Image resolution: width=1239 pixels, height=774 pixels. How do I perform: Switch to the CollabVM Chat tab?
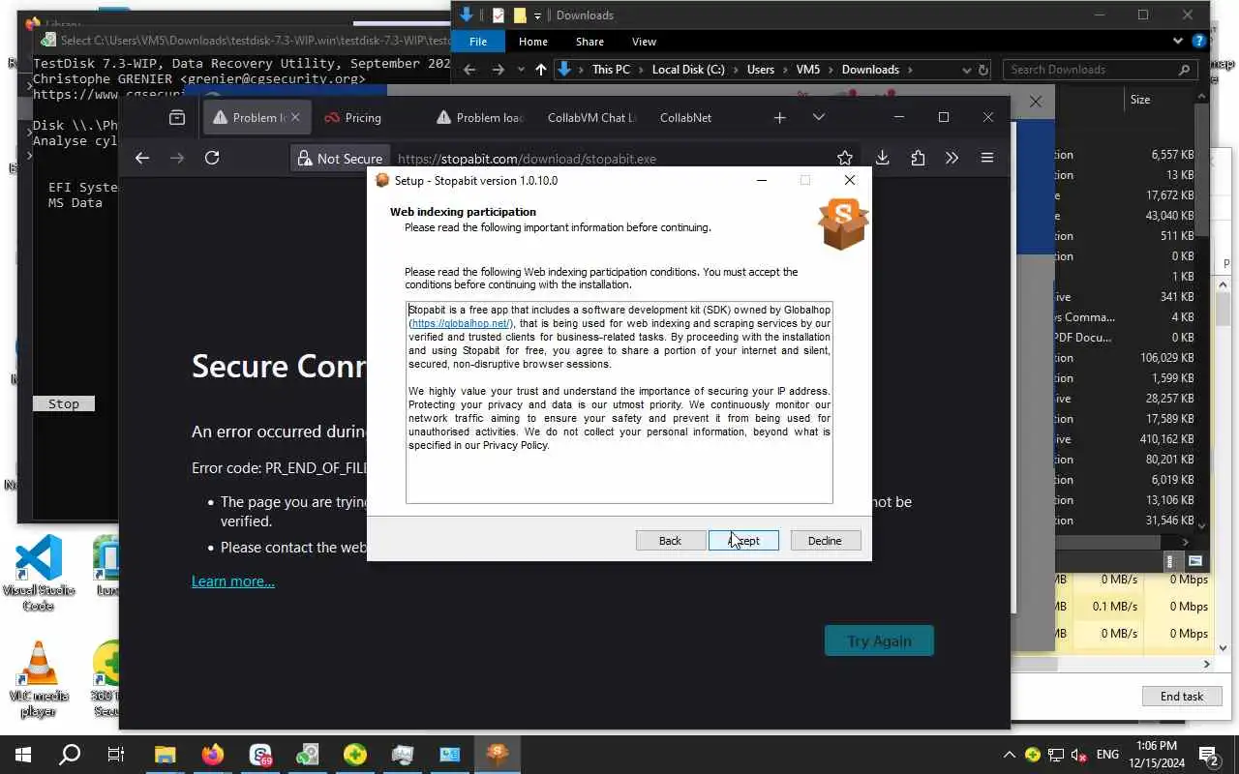pyautogui.click(x=591, y=117)
